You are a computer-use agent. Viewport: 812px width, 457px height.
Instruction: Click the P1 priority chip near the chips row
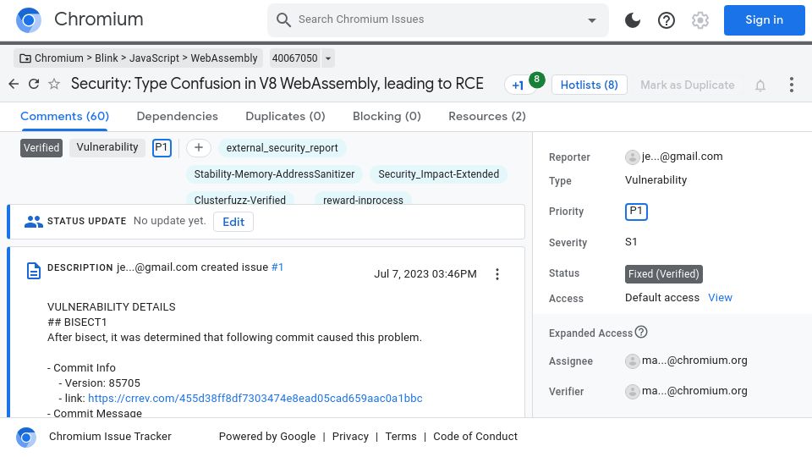(x=162, y=147)
